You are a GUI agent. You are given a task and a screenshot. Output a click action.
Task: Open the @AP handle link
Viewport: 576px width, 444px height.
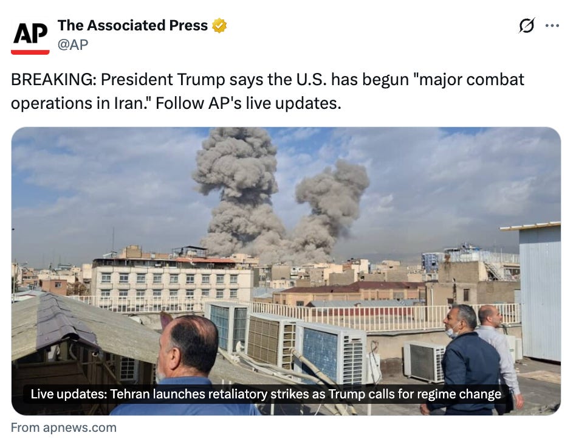(73, 44)
